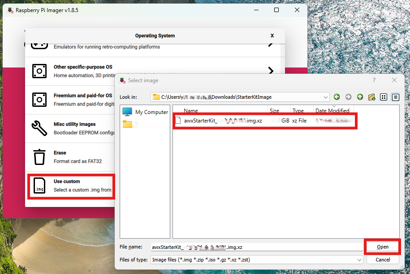This screenshot has height=274, width=410.
Task: Click the Erase trash can icon
Action: (x=39, y=157)
